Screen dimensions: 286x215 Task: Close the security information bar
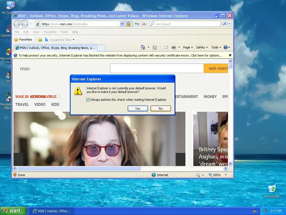pyautogui.click(x=230, y=55)
